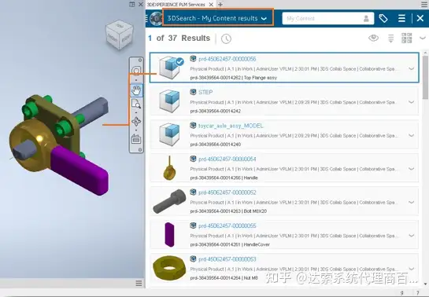Click the tag (6WTags) icon
The image size is (429, 297).
coord(383,19)
